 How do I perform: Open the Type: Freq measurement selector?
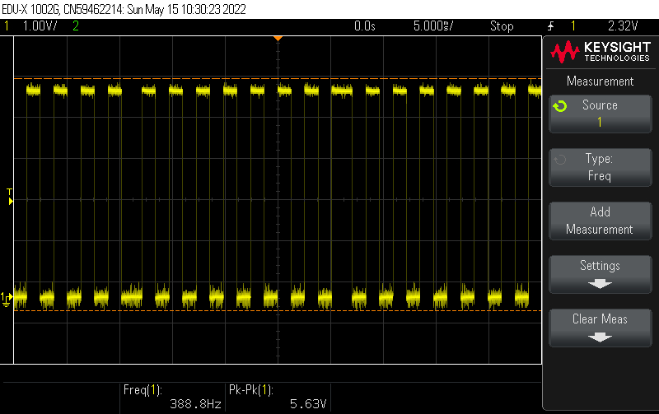600,167
